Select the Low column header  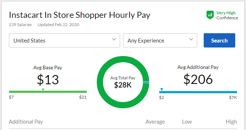[x=187, y=122]
